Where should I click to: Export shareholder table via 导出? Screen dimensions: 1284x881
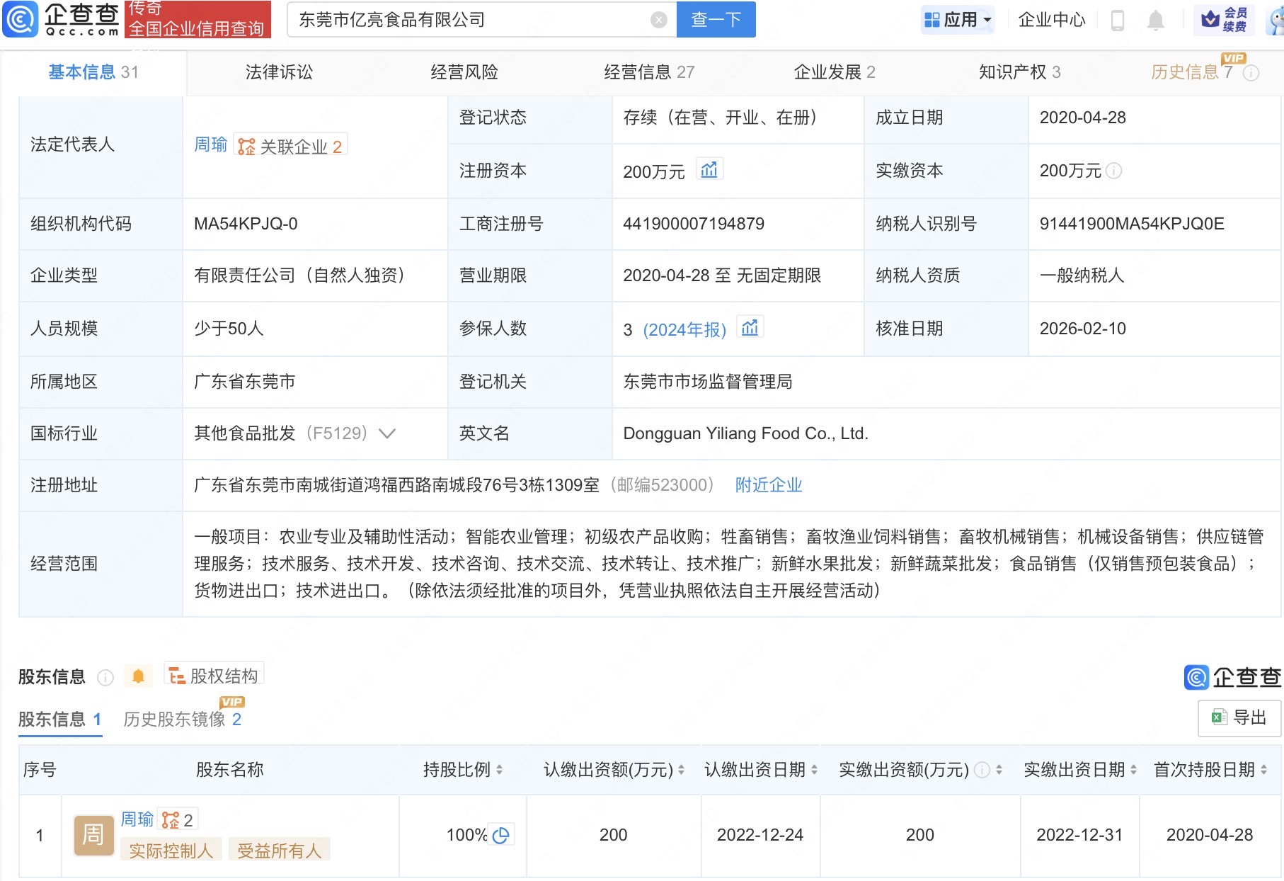[x=1239, y=717]
